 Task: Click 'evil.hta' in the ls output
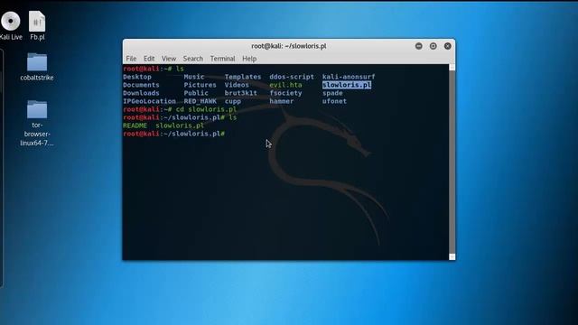pyautogui.click(x=285, y=85)
